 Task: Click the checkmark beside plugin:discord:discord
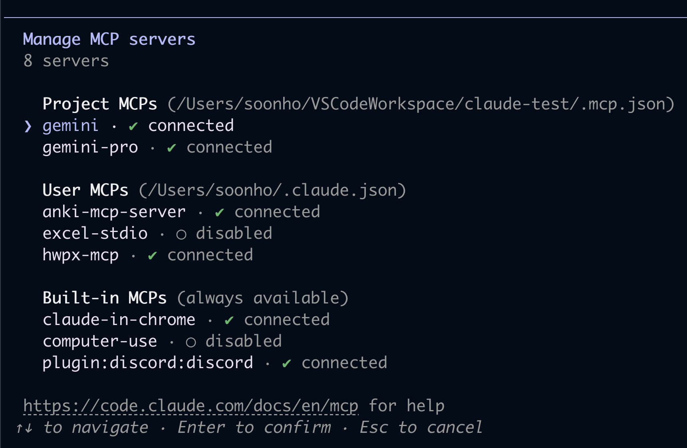click(x=287, y=364)
